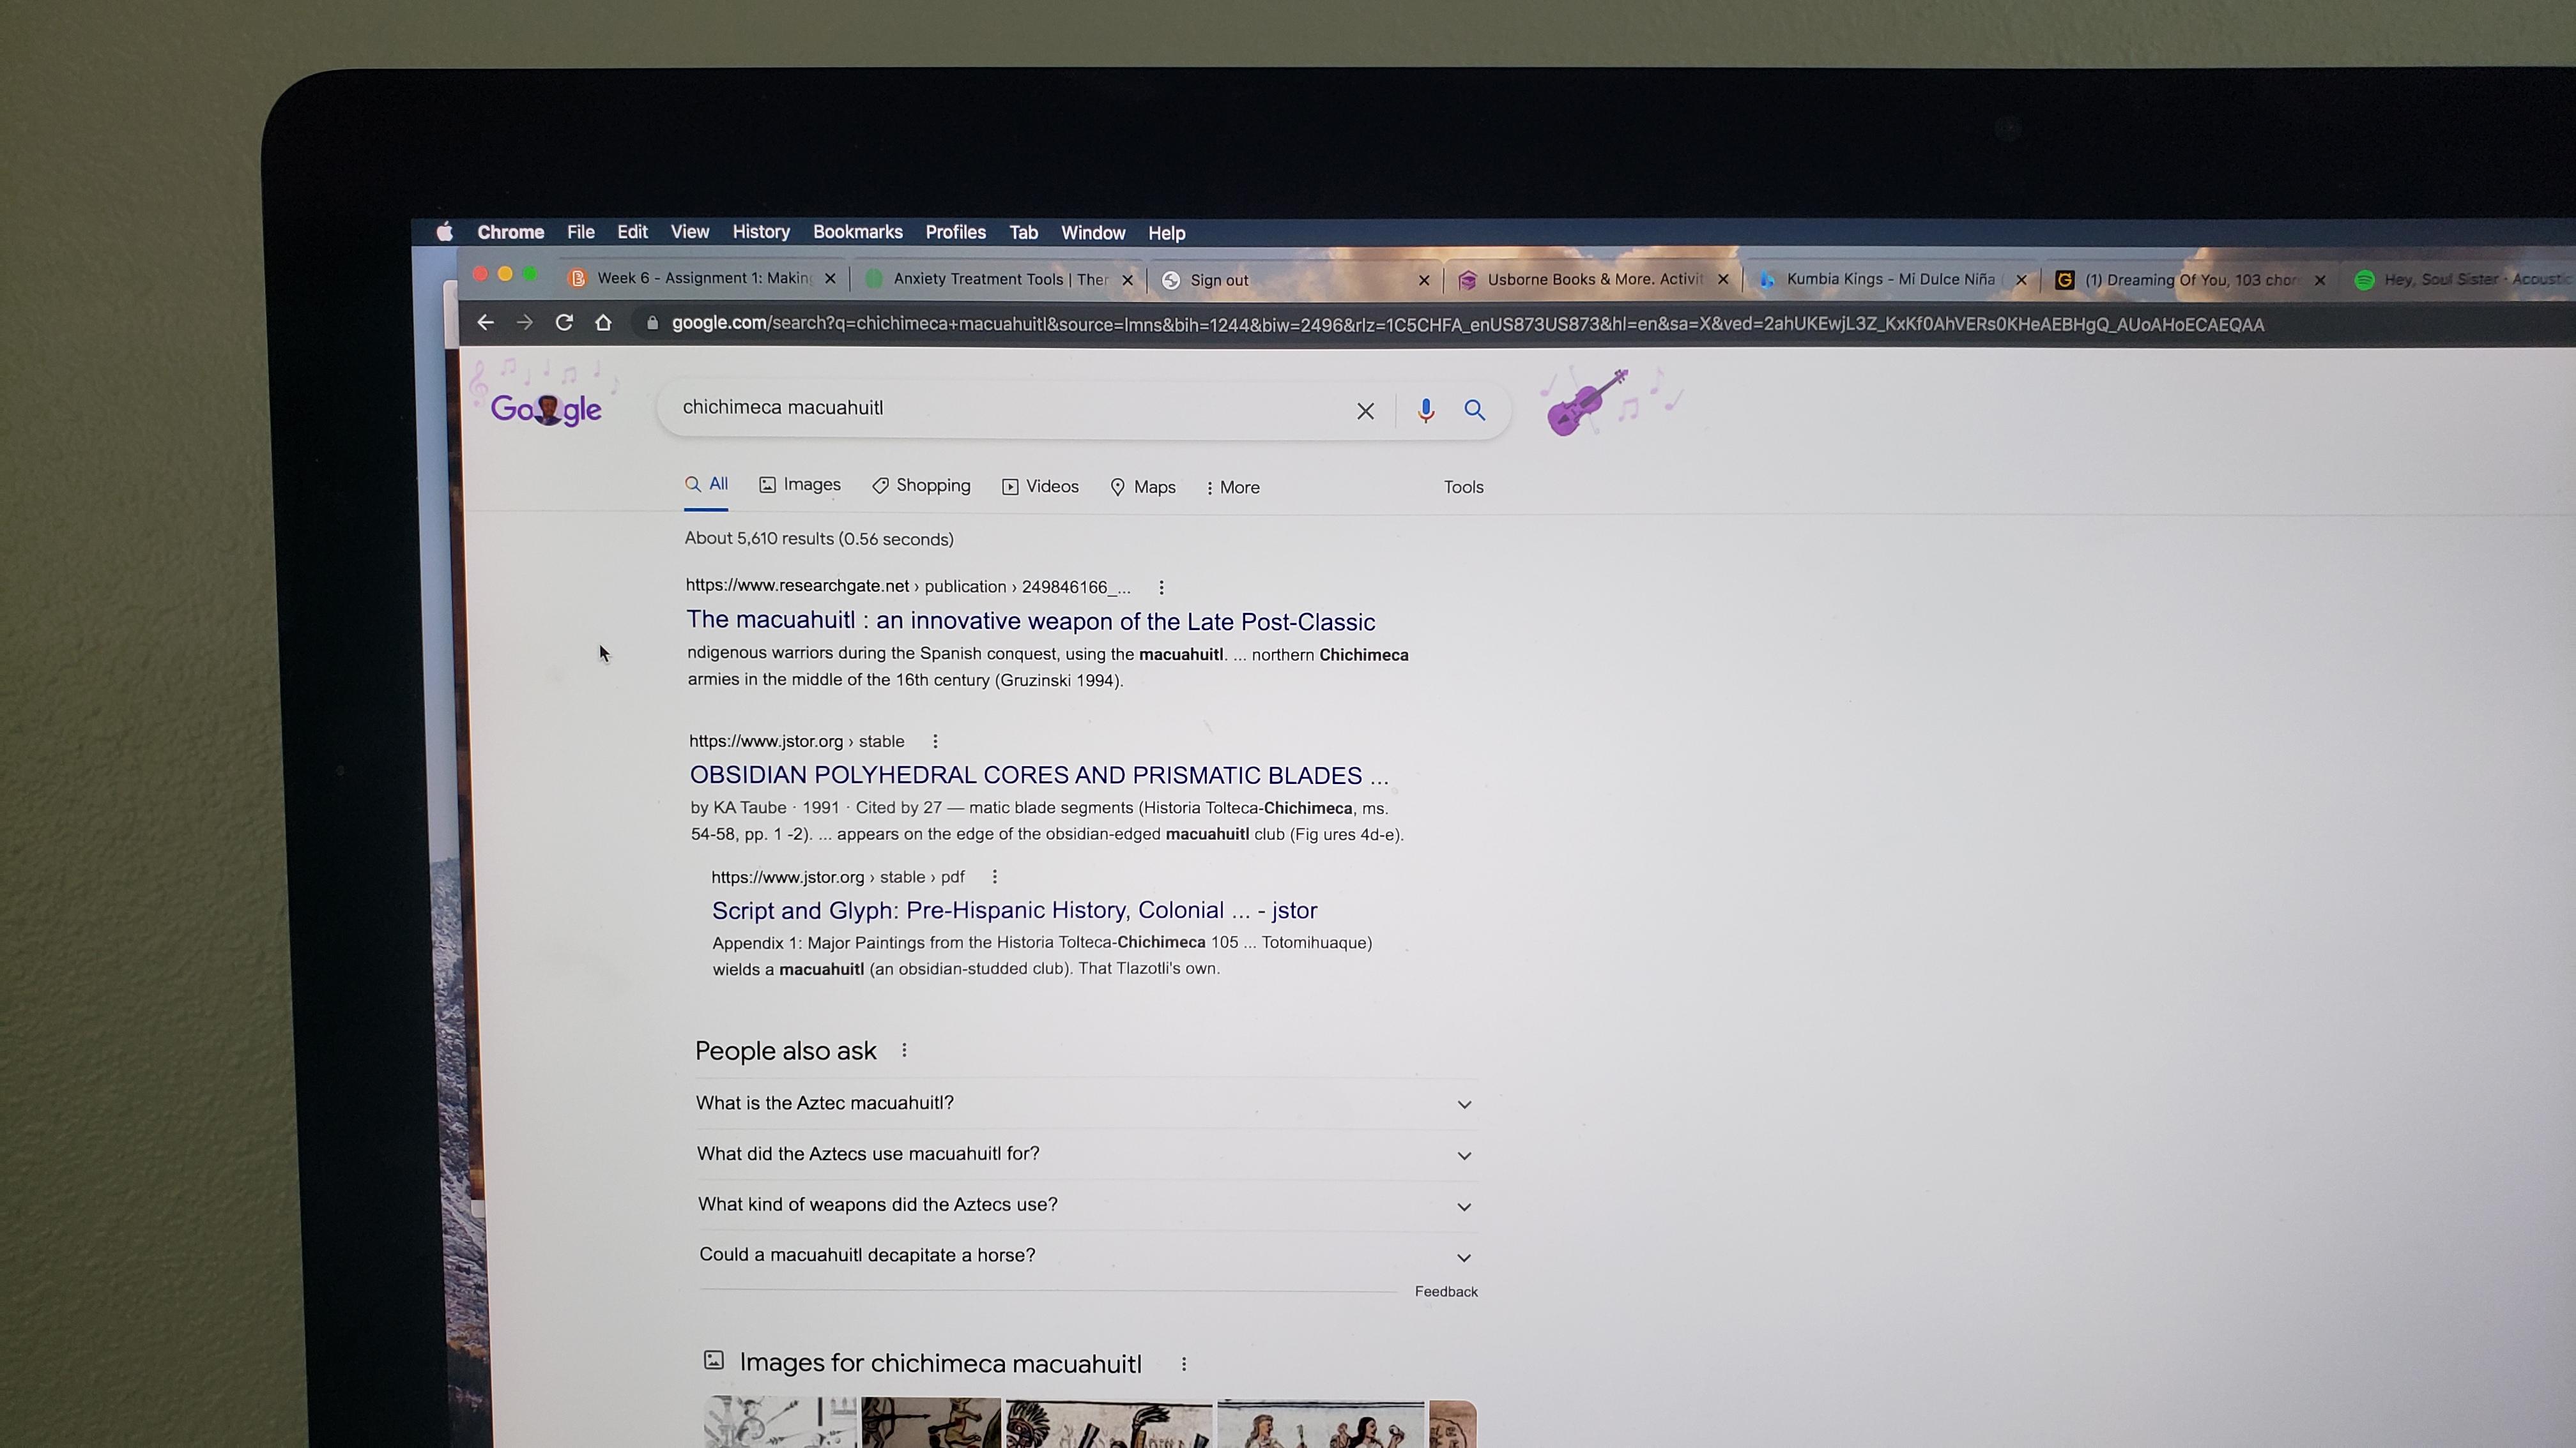This screenshot has width=2576, height=1448.
Task: Go back with the back arrow
Action: [485, 322]
